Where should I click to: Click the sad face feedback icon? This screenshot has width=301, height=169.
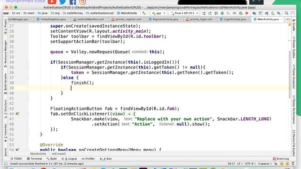(x=287, y=164)
